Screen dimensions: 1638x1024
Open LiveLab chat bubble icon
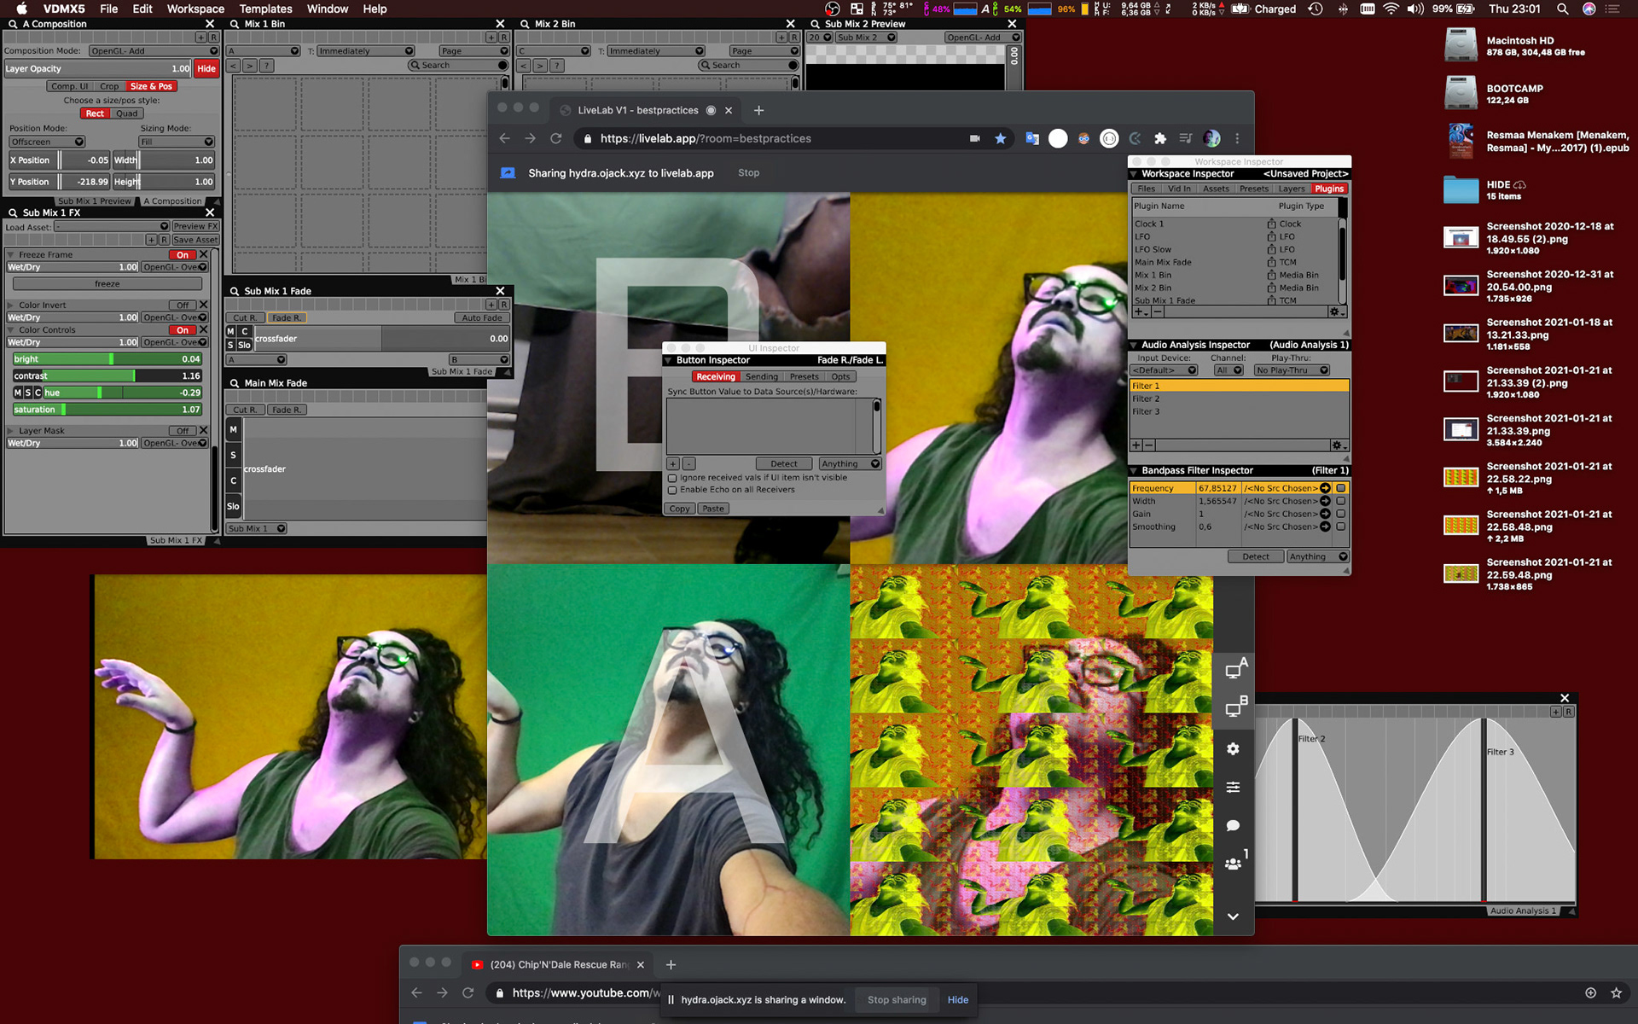click(x=1233, y=825)
